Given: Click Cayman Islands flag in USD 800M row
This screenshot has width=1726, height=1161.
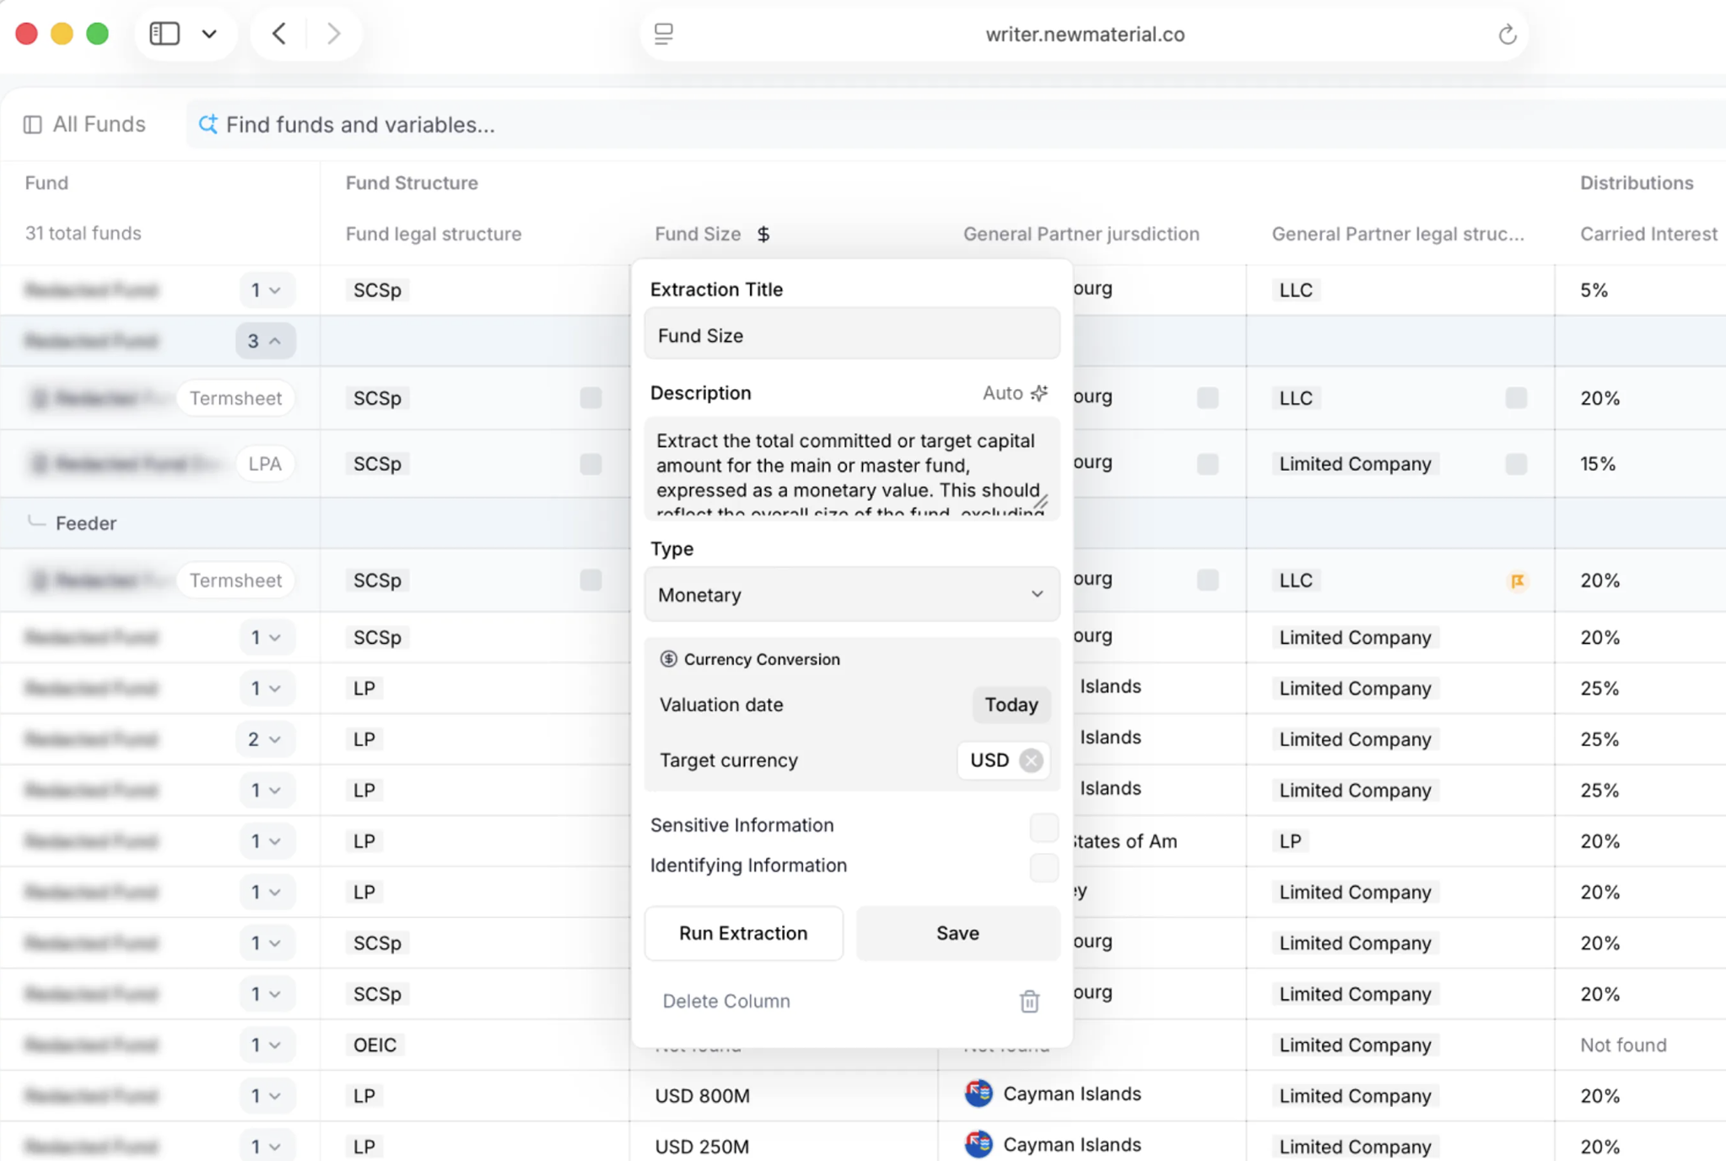Looking at the screenshot, I should [x=979, y=1093].
